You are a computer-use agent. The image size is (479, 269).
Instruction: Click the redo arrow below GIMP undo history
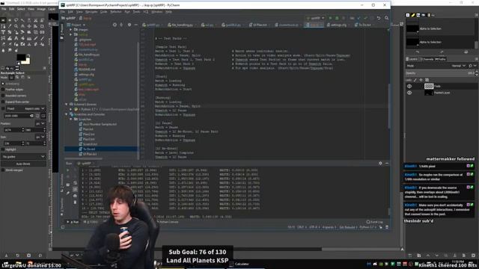click(x=442, y=52)
